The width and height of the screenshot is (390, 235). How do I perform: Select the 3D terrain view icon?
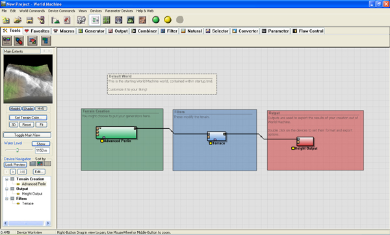click(131, 20)
